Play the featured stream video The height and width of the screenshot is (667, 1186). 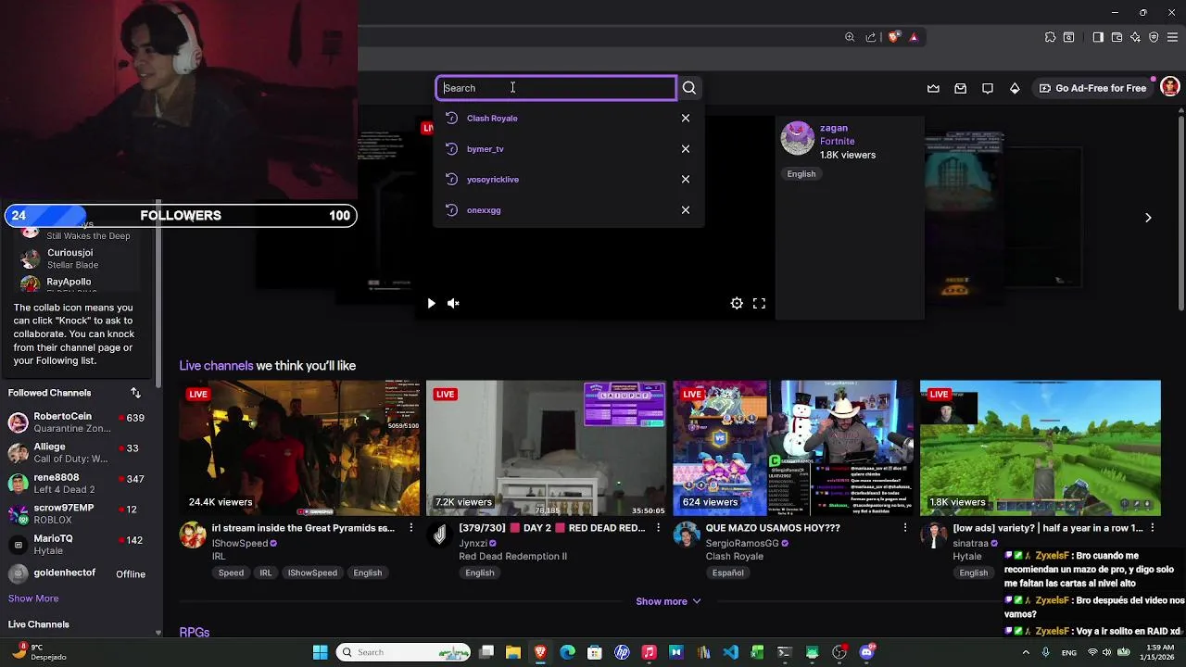[431, 303]
